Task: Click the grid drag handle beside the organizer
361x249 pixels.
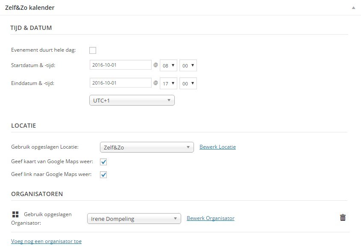Action: point(15,214)
